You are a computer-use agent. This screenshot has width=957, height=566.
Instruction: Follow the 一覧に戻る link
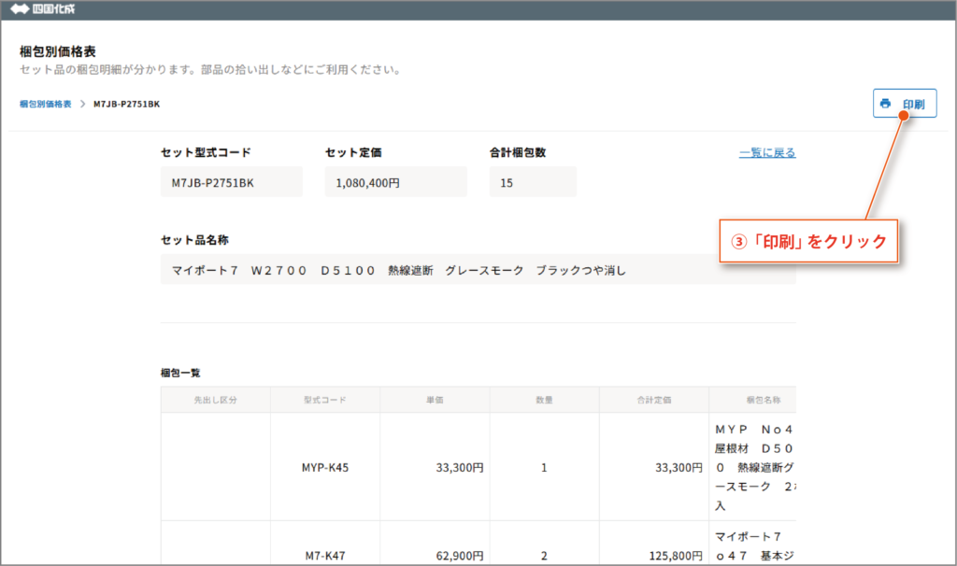[766, 153]
